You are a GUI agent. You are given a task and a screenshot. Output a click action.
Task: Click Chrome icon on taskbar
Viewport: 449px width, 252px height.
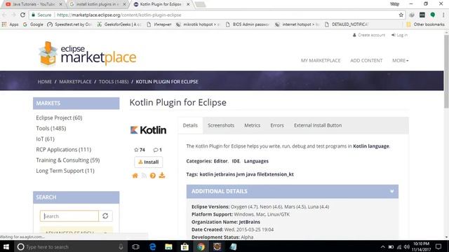tap(201, 246)
